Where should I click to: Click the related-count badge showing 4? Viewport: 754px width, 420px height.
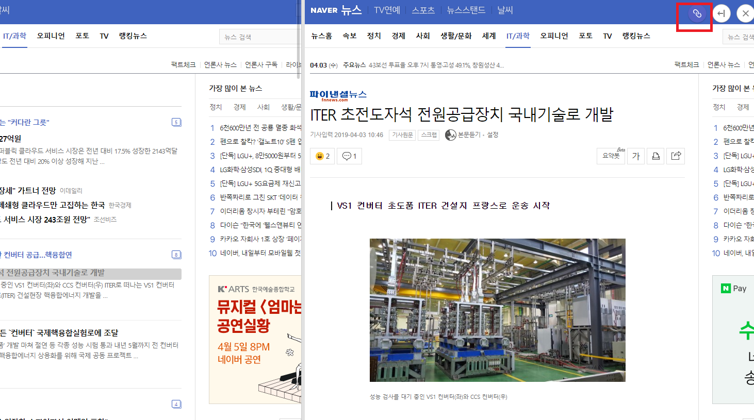click(x=176, y=404)
